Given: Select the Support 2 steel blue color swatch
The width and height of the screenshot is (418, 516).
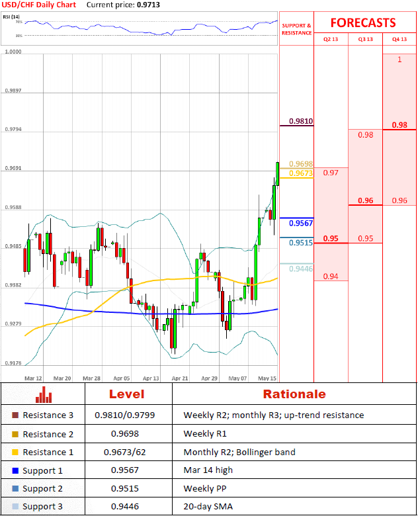Looking at the screenshot, I should (x=15, y=489).
